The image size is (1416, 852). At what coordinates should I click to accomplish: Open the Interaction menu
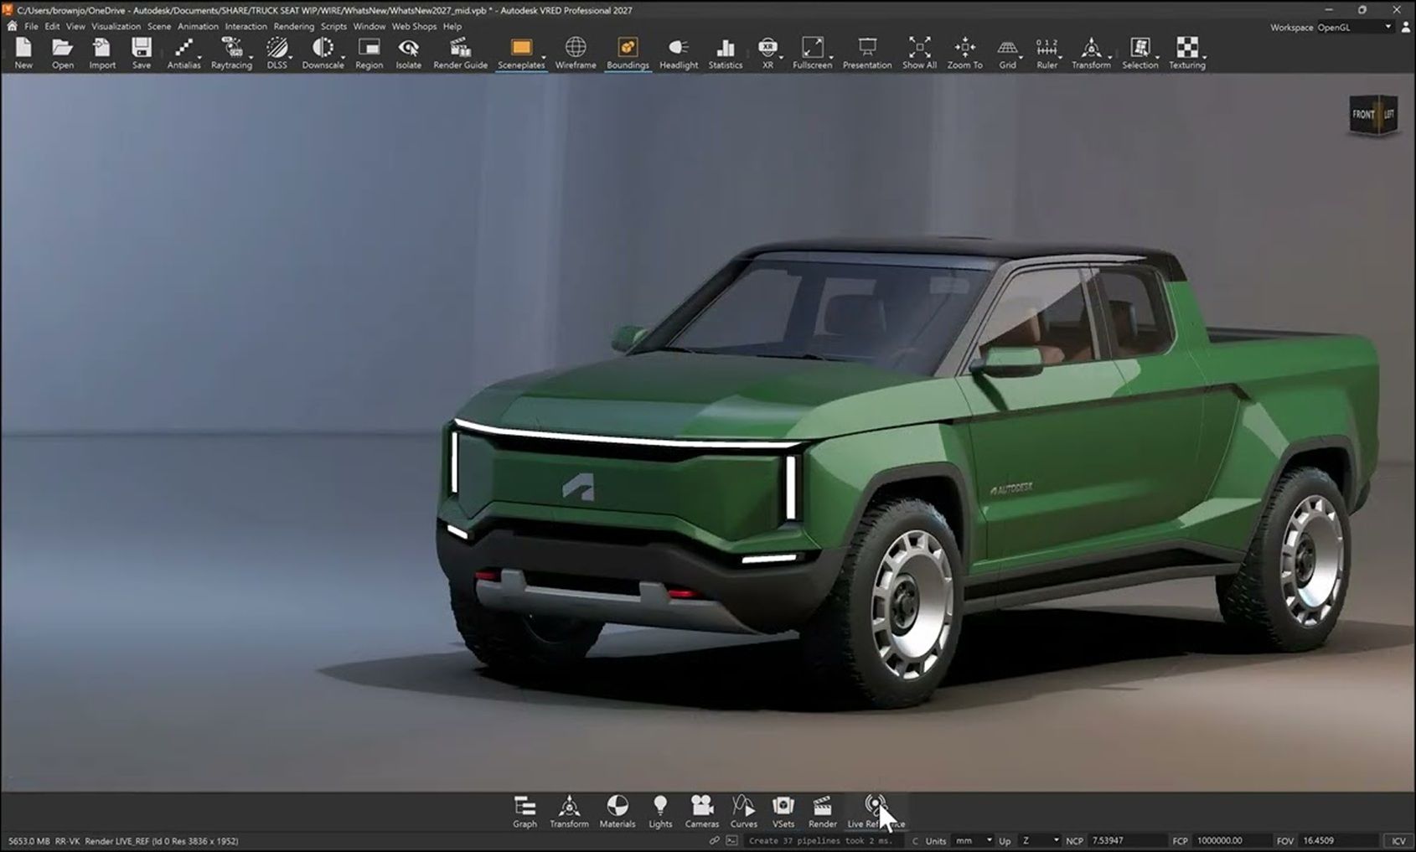[x=245, y=27]
